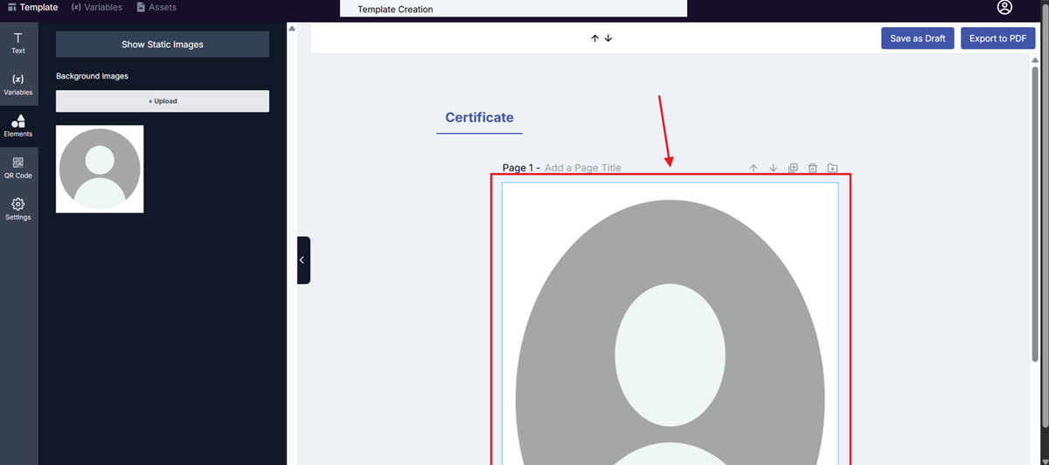Image resolution: width=1049 pixels, height=465 pixels.
Task: Switch to the Template tab
Action: [32, 7]
